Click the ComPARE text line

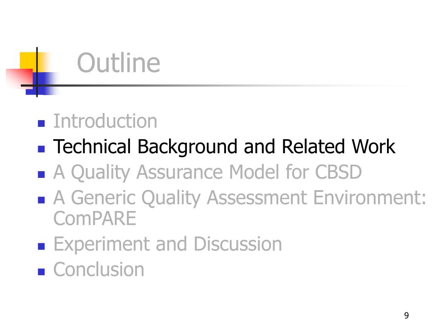[95, 219]
